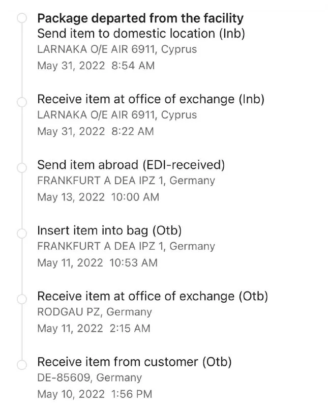Select the timeline dot beside 'Send item abroad'

pyautogui.click(x=21, y=167)
